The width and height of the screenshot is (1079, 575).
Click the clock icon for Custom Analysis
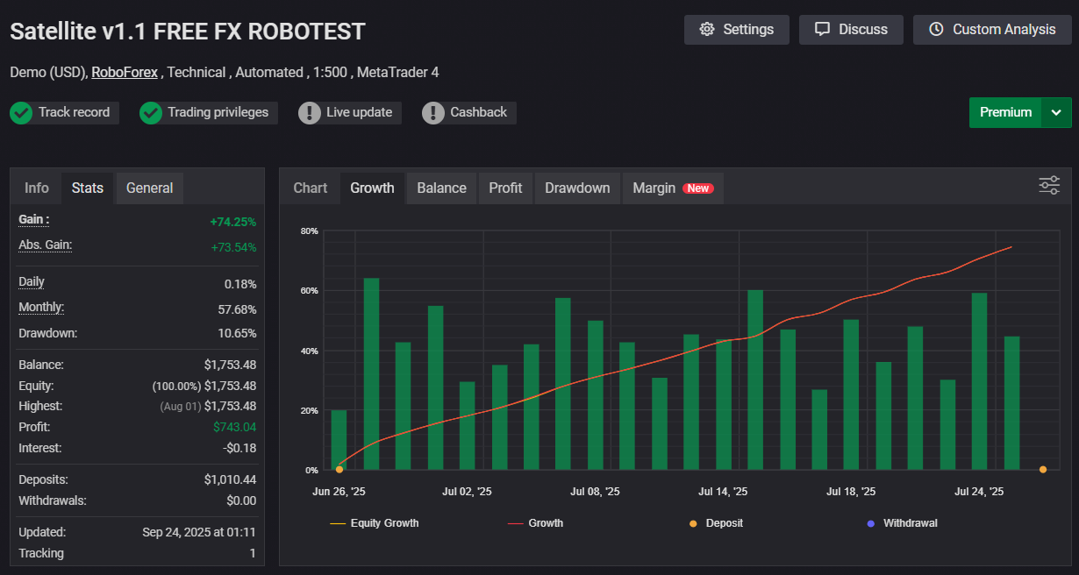[936, 30]
